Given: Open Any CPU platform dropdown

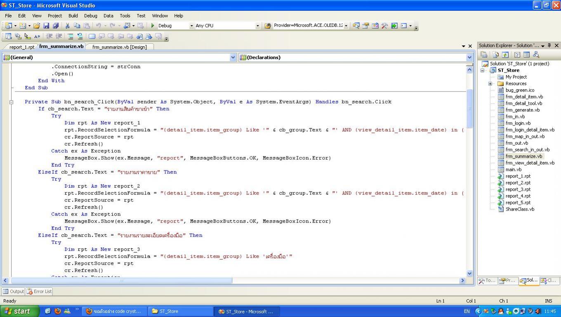Looking at the screenshot, I should [257, 26].
